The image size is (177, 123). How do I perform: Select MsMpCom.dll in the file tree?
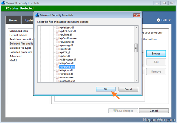pos(66,63)
